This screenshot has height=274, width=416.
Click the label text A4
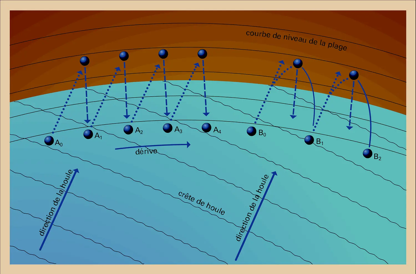coord(217,130)
